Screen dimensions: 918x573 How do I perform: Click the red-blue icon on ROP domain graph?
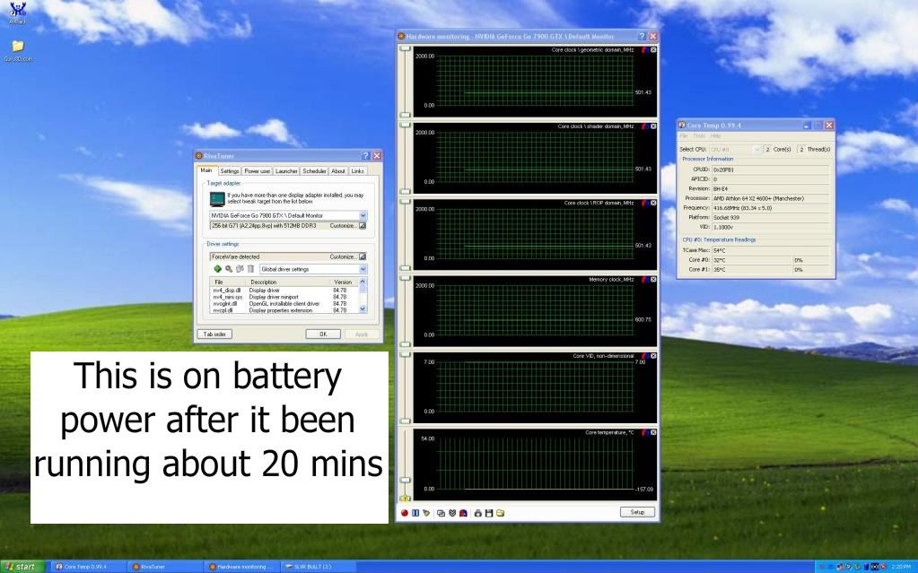click(644, 203)
